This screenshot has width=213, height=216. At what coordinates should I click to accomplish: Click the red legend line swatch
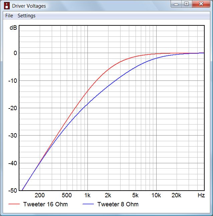point(14,204)
